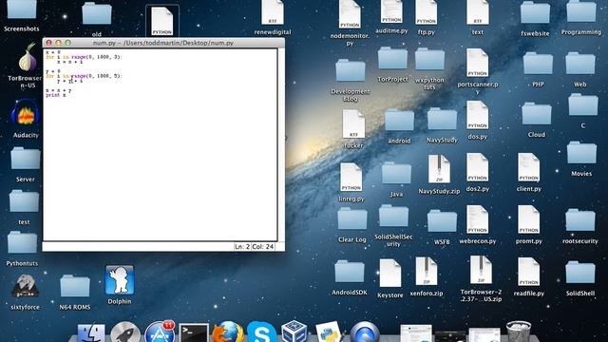Open Terminal from the dock

194,333
